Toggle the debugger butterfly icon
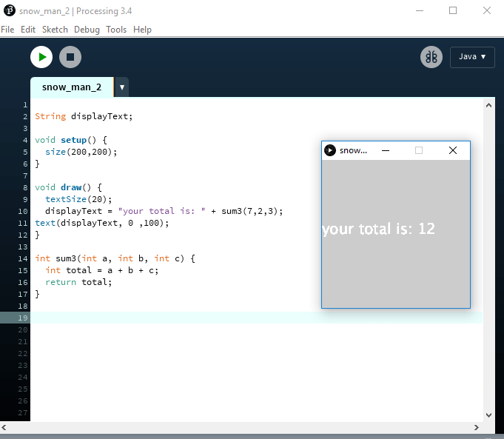 pyautogui.click(x=431, y=57)
